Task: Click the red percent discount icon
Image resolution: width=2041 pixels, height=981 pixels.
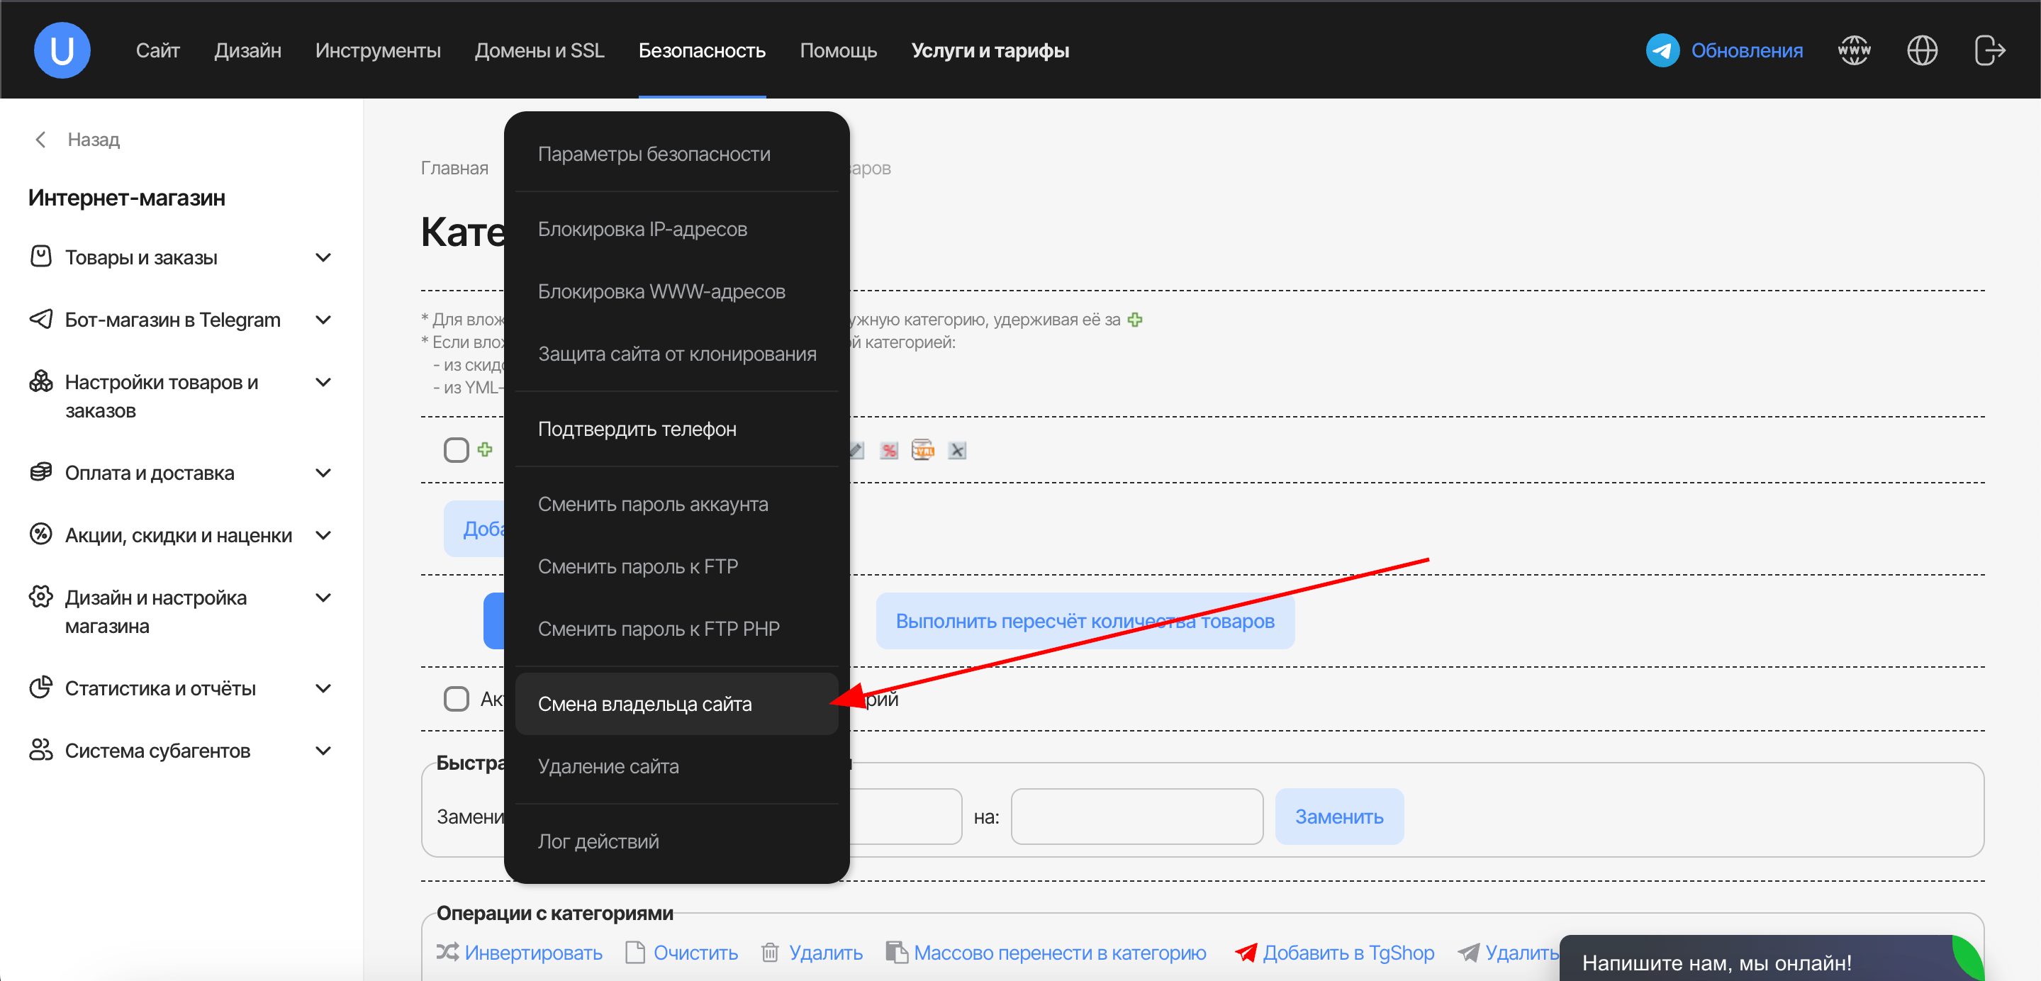Action: tap(889, 451)
